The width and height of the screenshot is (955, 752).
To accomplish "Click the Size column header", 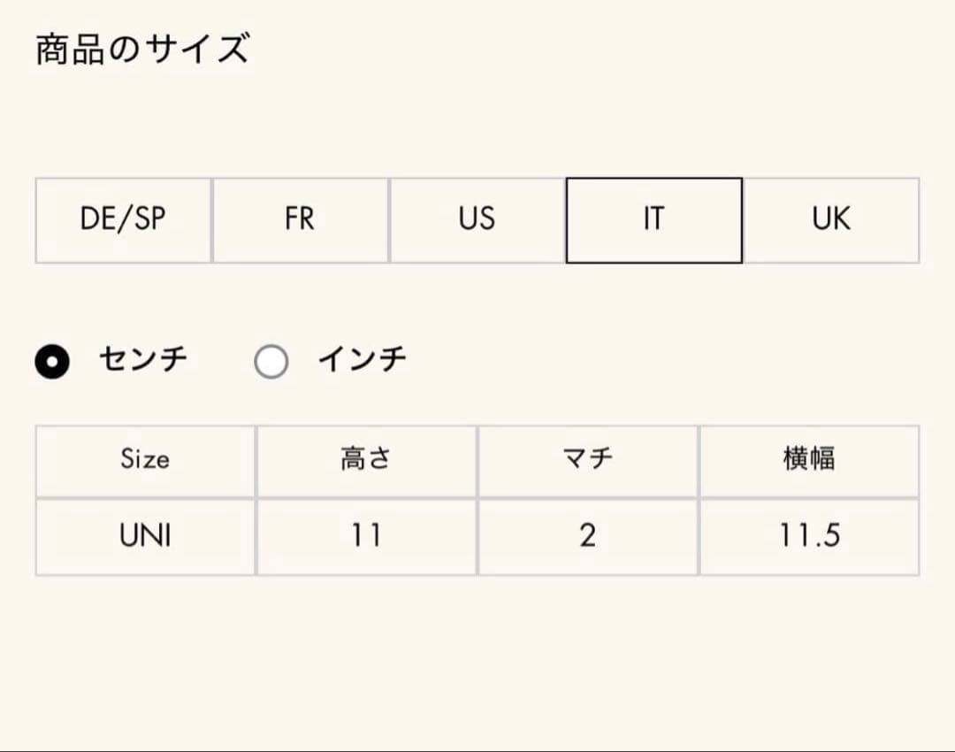I will point(144,459).
